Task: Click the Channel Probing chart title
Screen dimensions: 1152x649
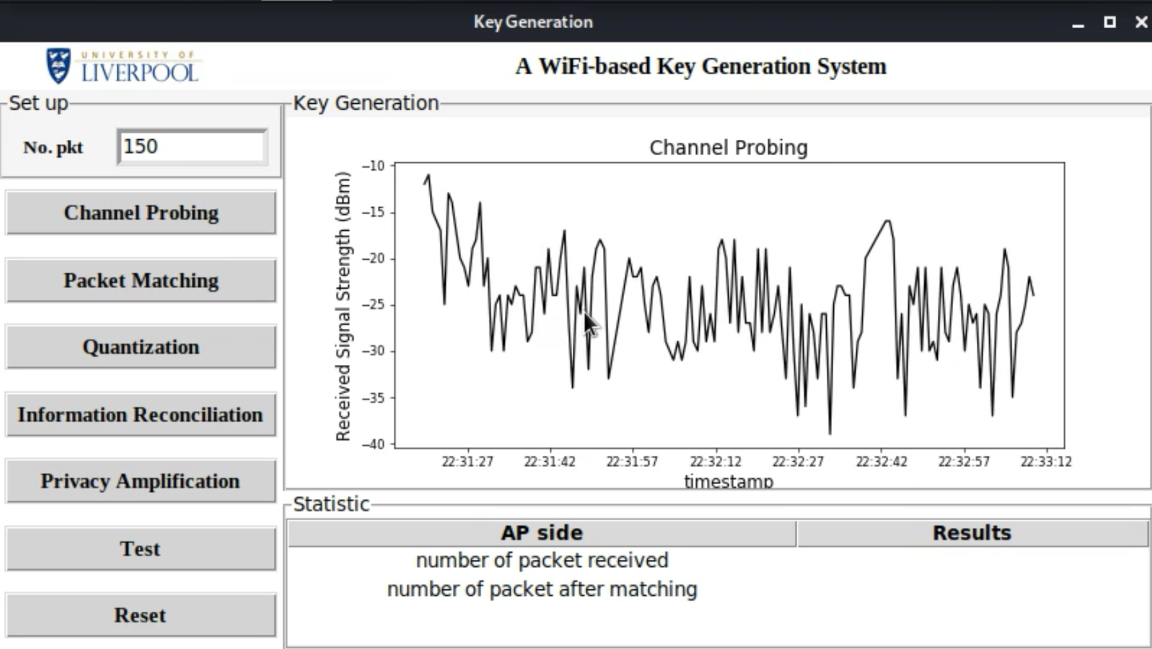Action: coord(729,147)
